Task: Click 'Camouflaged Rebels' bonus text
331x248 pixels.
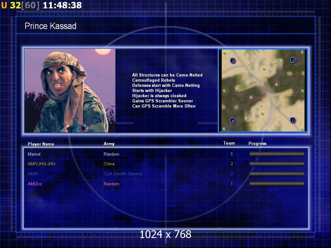Action: (x=154, y=80)
